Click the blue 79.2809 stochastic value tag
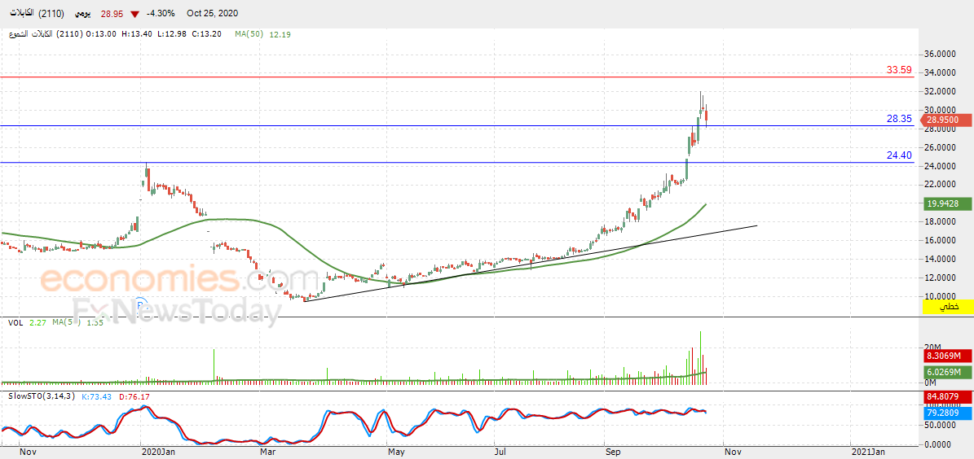 [x=948, y=413]
